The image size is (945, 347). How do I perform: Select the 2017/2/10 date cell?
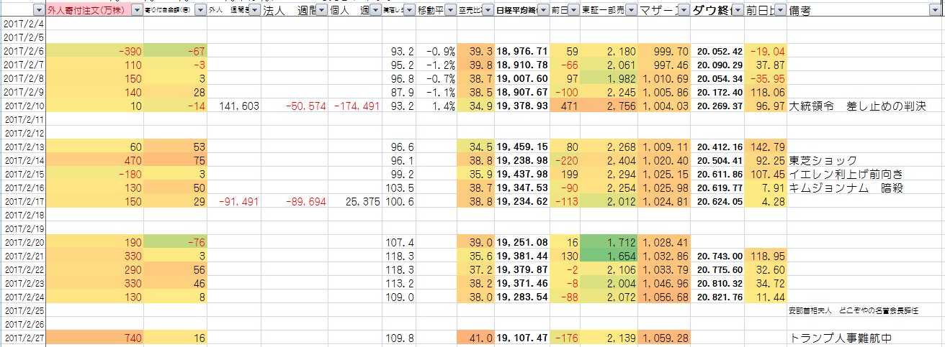click(x=23, y=106)
